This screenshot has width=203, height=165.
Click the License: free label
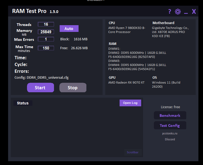(170, 107)
